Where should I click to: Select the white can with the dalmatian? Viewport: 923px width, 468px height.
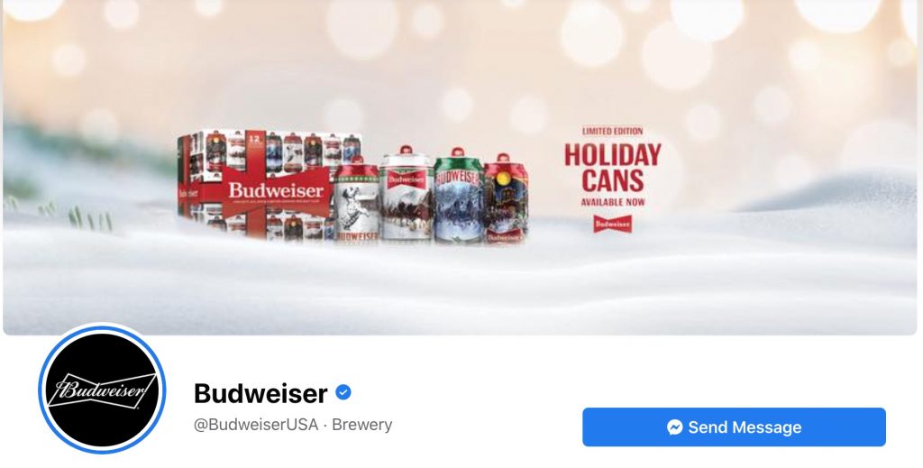coord(357,199)
